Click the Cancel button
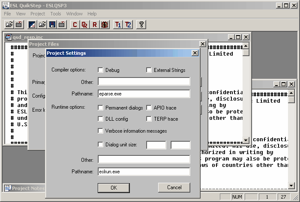300x202 pixels. pos(174,187)
